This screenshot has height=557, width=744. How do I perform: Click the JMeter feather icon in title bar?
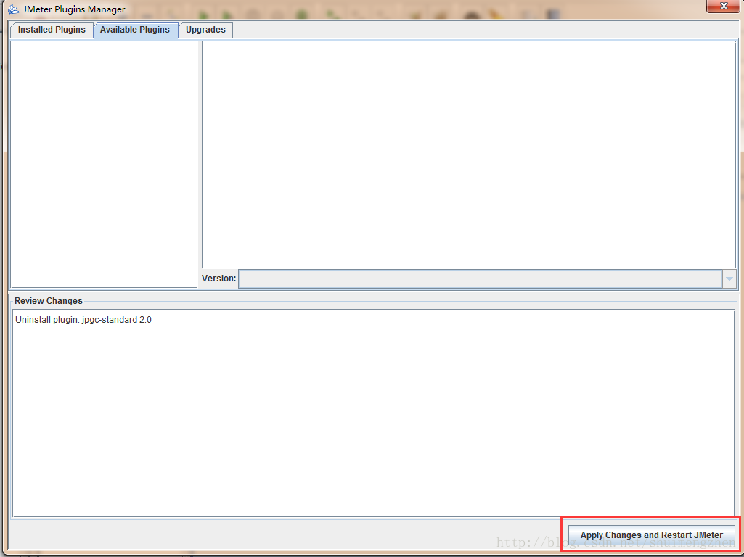(x=13, y=9)
